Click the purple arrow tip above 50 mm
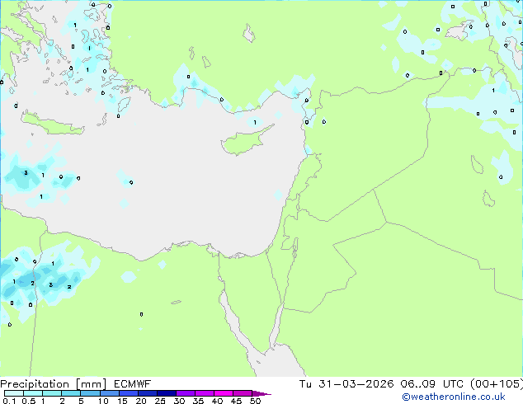Viewport: 523px width, 404px height. coord(261,393)
